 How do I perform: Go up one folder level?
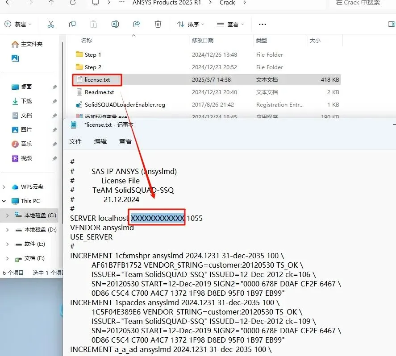[x=51, y=3]
